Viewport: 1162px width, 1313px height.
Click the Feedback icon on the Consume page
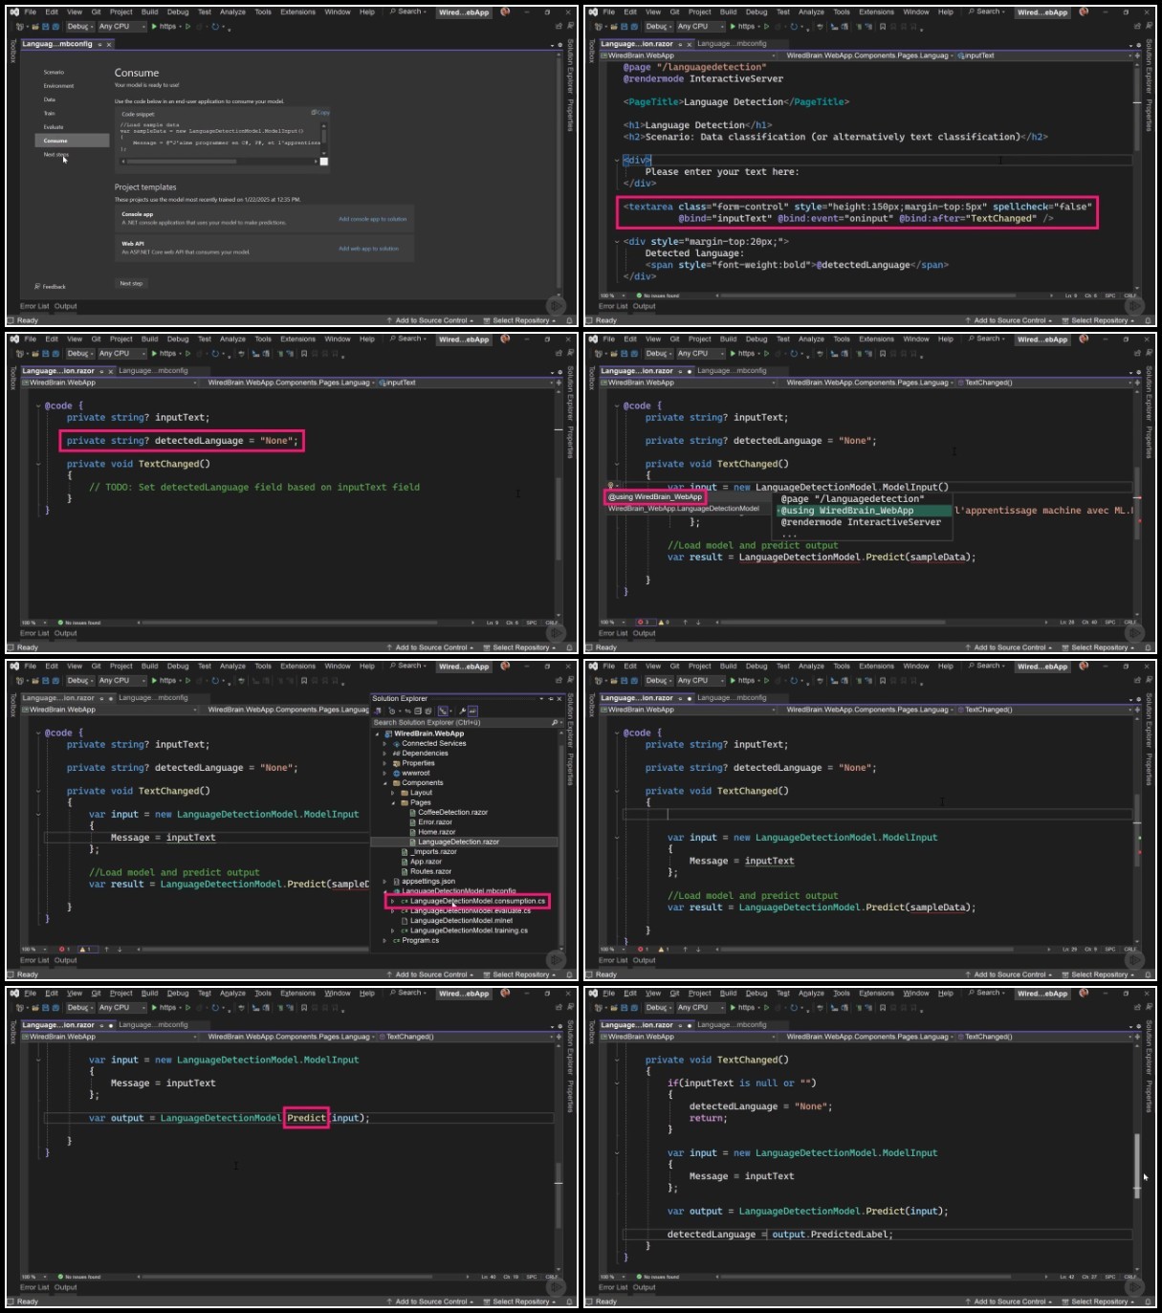tap(38, 286)
